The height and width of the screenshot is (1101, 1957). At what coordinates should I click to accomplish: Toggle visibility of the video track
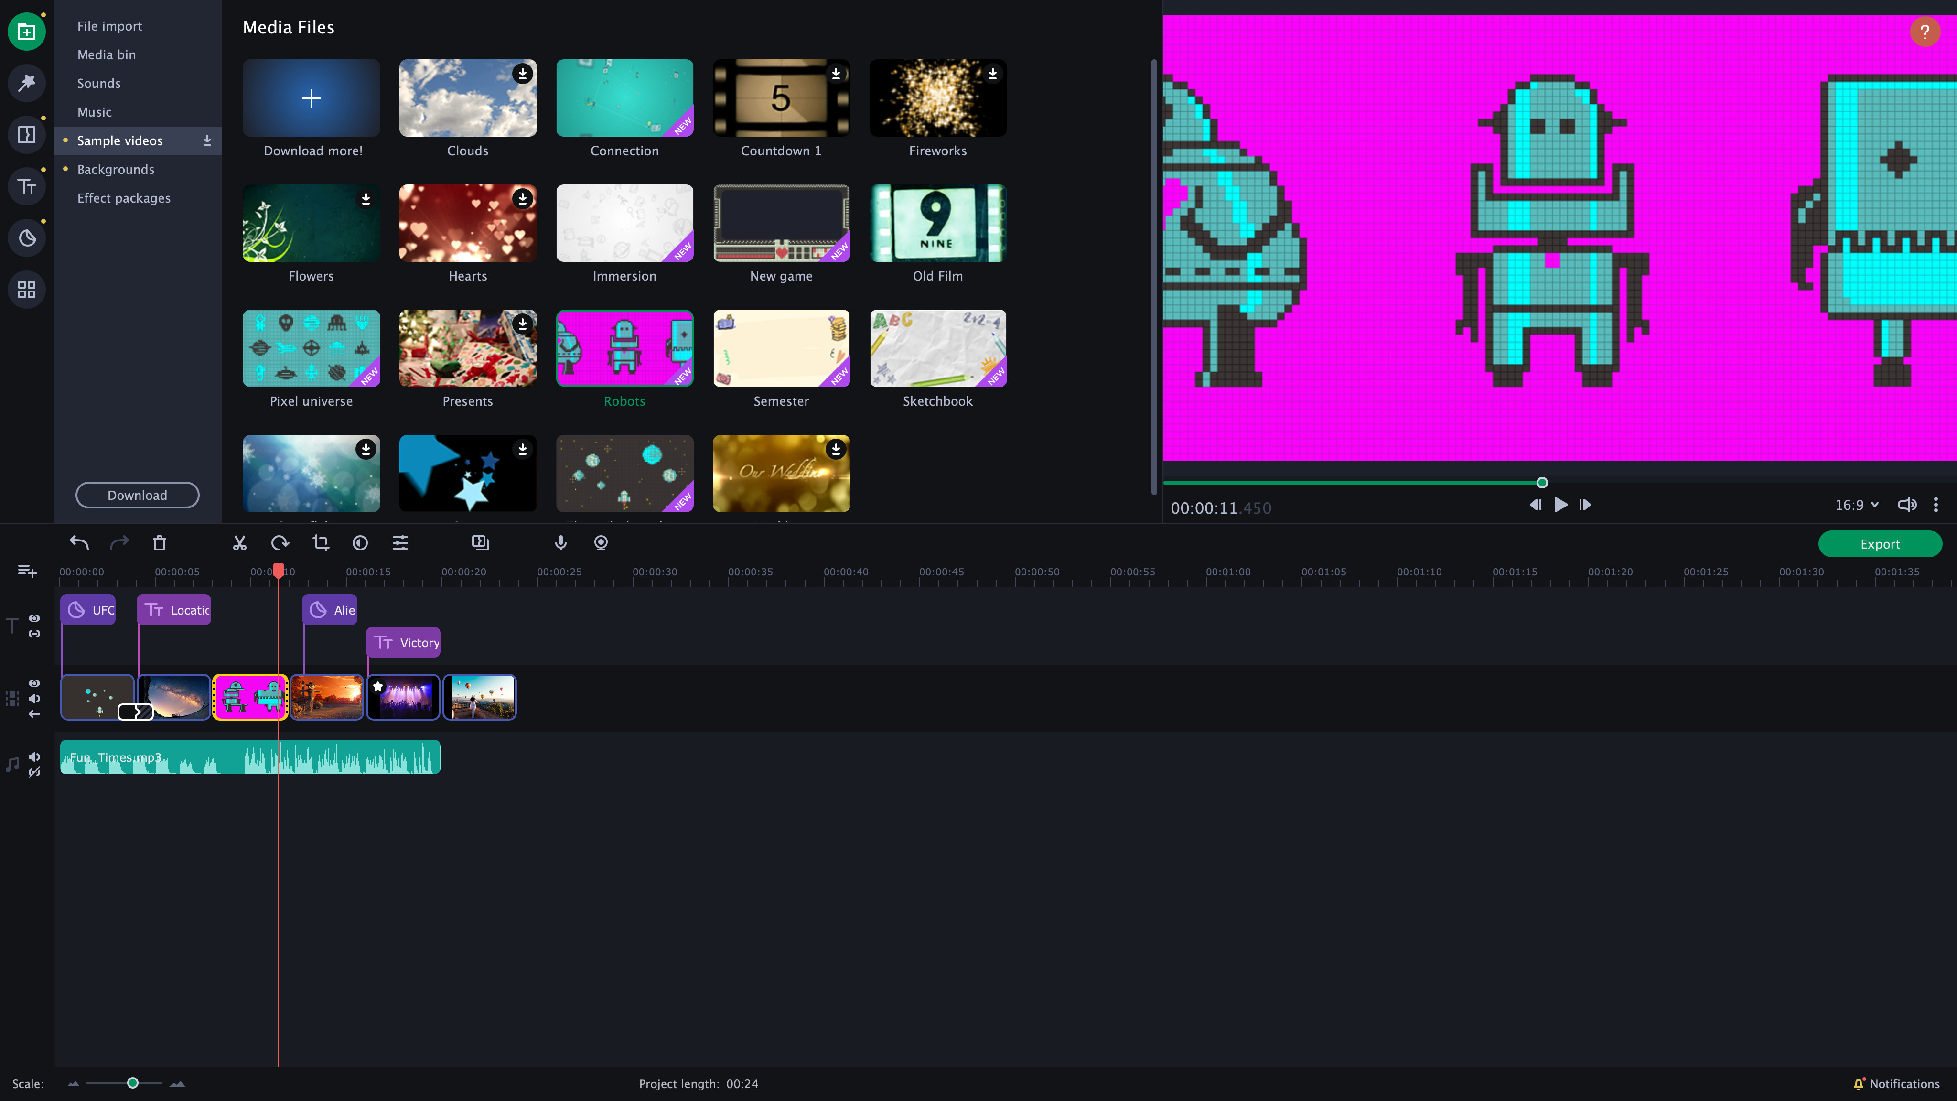(34, 683)
